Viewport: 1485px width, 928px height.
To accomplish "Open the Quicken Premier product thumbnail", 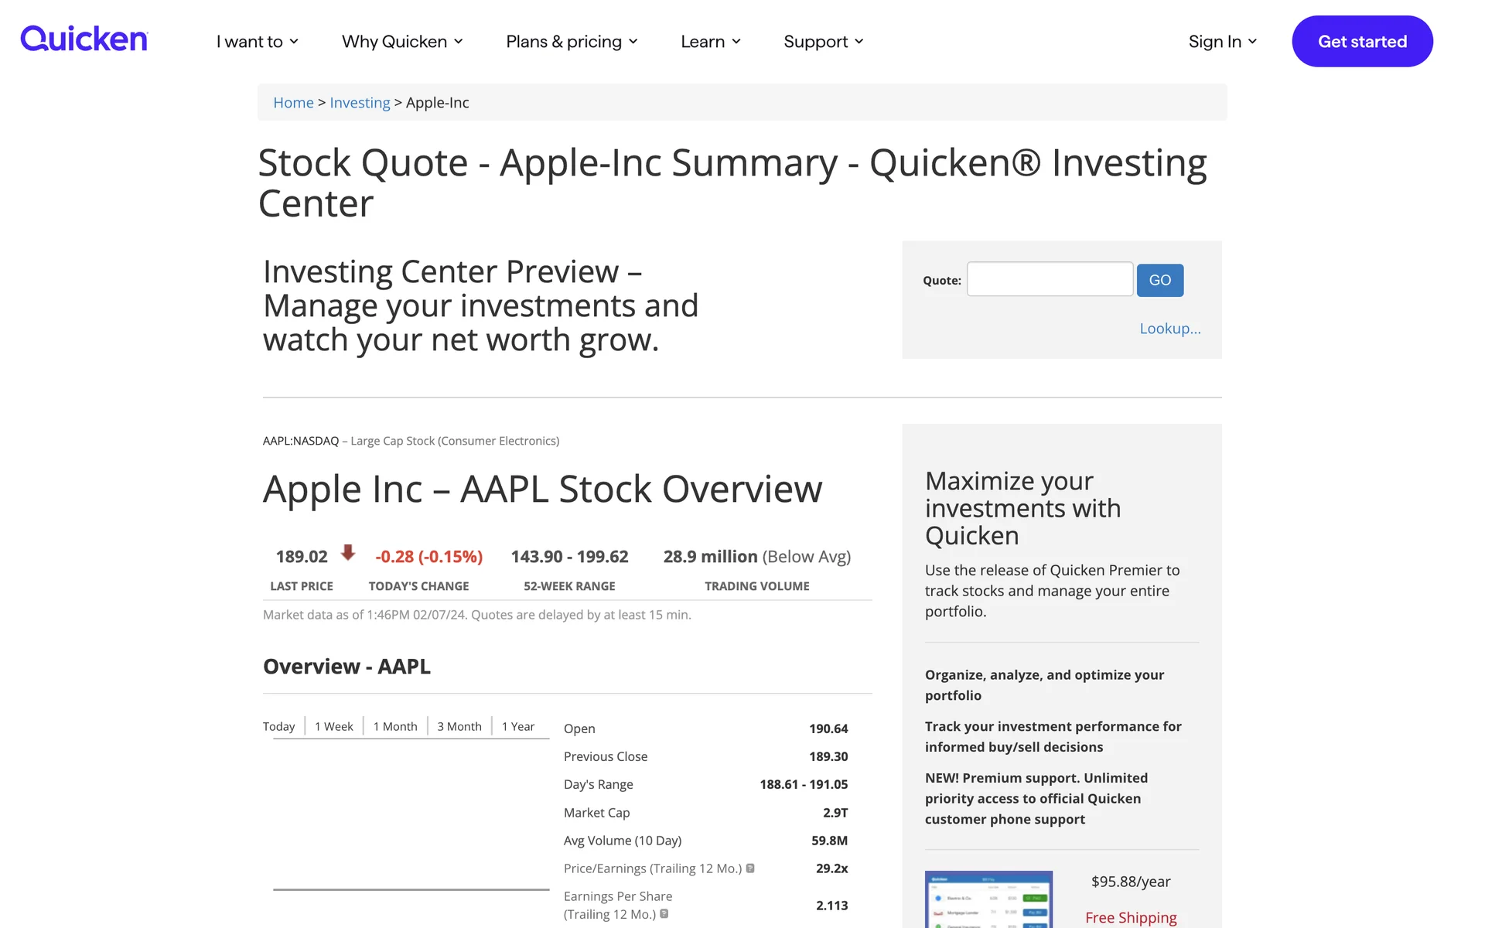I will click(988, 900).
